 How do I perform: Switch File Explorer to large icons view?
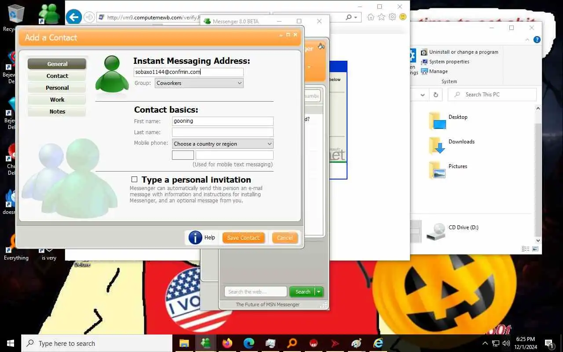[535, 249]
